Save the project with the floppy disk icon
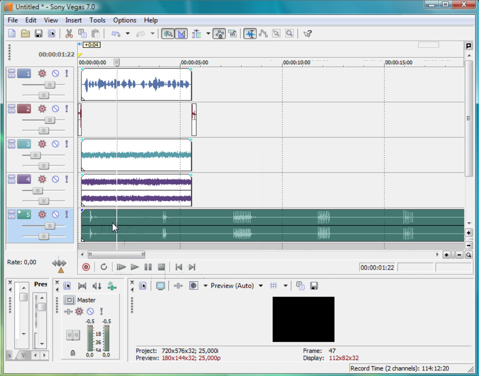 pos(39,34)
